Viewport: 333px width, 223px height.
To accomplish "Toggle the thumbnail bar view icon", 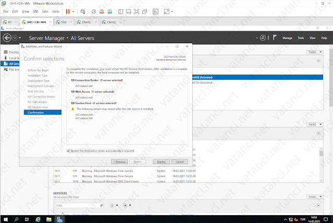I will click(129, 11).
